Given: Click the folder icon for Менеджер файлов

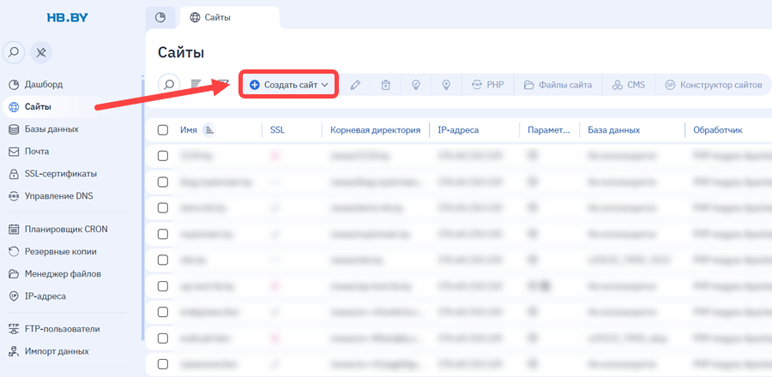Looking at the screenshot, I should (x=14, y=274).
